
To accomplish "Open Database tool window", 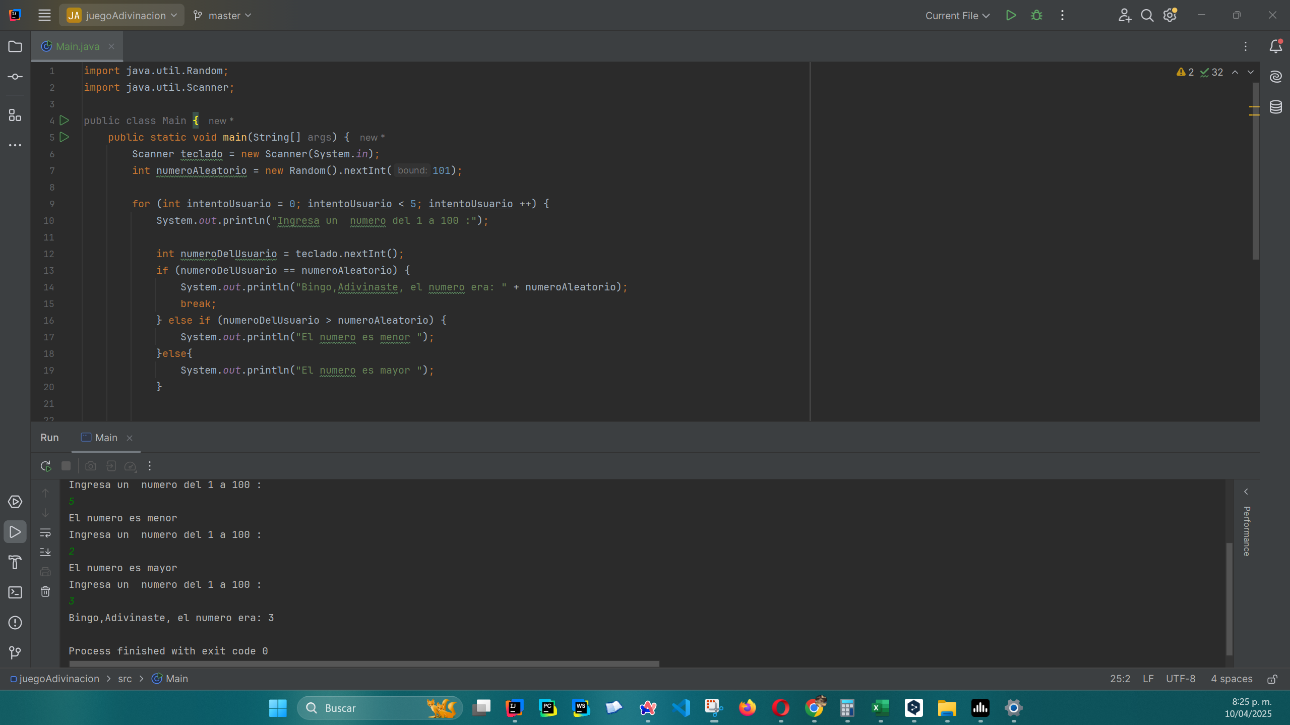I will pos(1275,107).
